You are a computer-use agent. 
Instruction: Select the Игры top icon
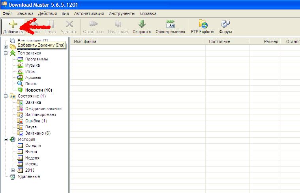[20, 71]
